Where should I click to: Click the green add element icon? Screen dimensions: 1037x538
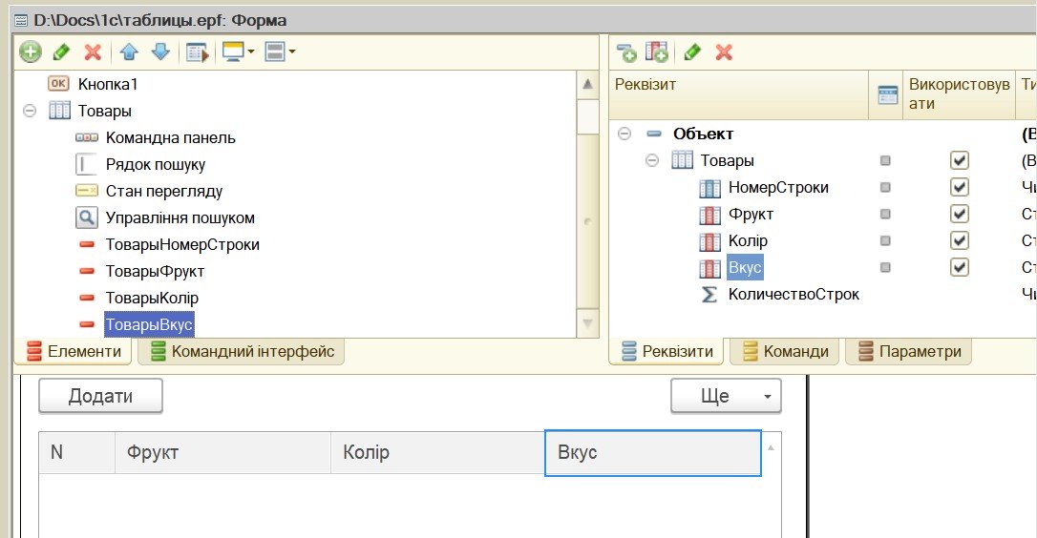(31, 52)
